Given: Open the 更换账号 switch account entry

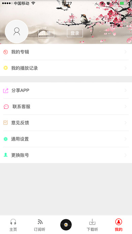Looking at the screenshot, I should pos(66,155).
